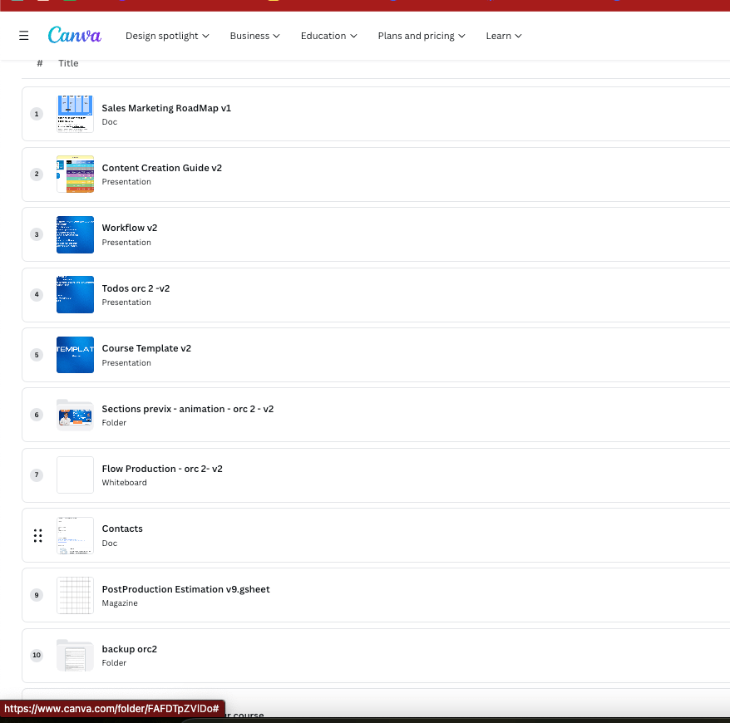Open Content Creation Guide v2 thumbnail
Viewport: 730px width, 723px height.
(75, 174)
